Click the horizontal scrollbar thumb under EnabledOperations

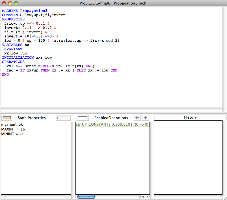click(x=86, y=197)
